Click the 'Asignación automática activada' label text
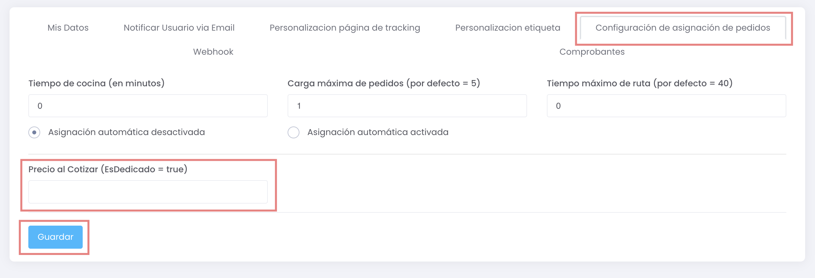This screenshot has height=278, width=815. coord(378,132)
